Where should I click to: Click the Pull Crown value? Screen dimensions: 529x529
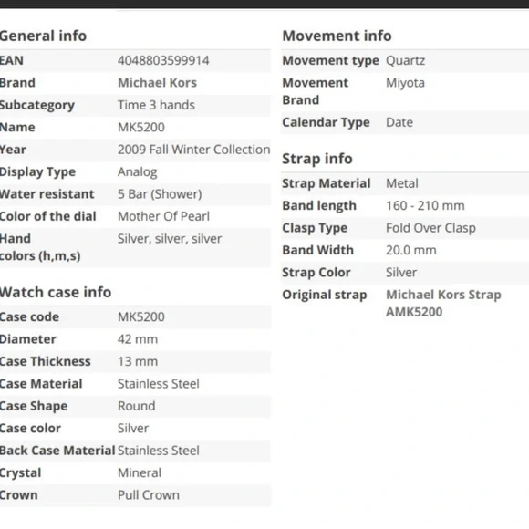click(x=149, y=495)
